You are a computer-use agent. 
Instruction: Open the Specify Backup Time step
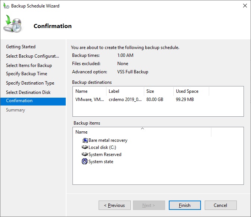27,74
